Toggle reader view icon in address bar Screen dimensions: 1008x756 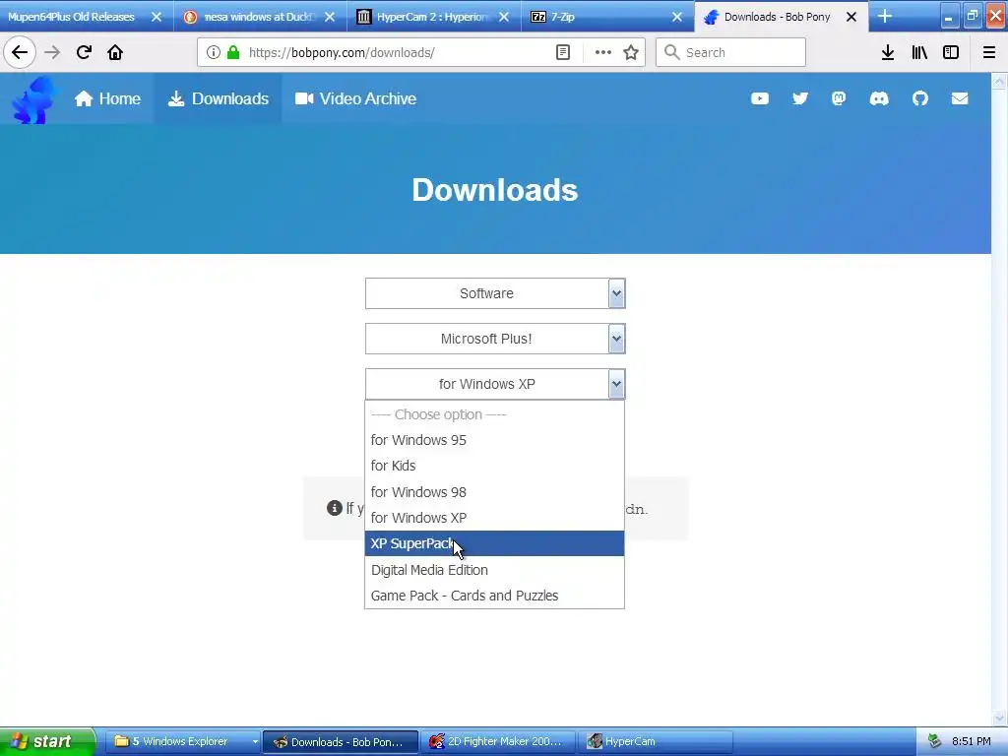point(562,52)
